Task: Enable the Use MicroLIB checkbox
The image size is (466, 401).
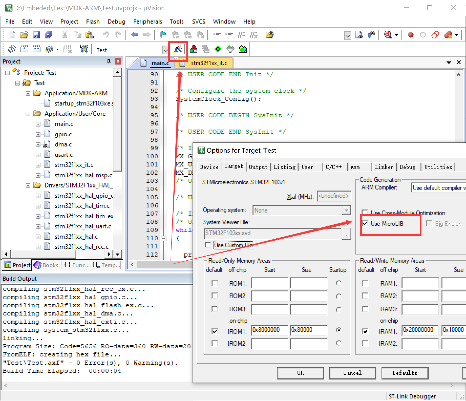Action: [365, 224]
